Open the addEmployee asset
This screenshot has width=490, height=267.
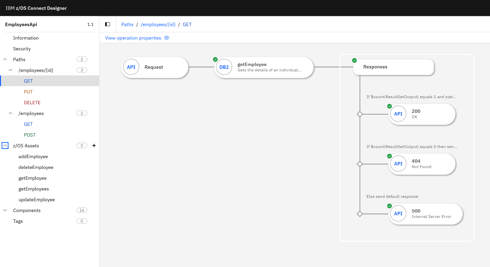click(x=33, y=157)
